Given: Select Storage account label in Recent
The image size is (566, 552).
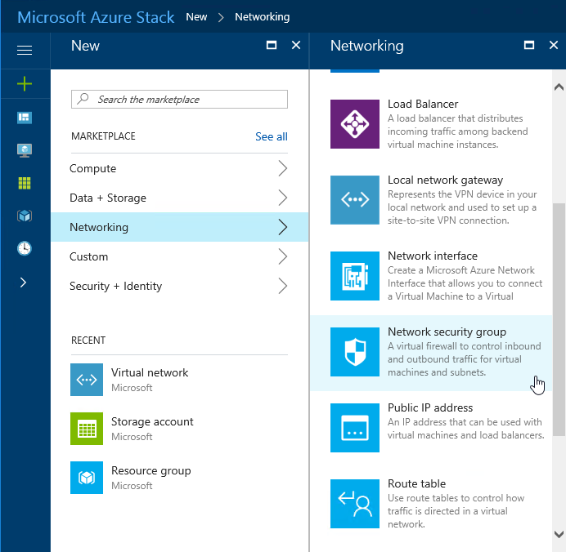Looking at the screenshot, I should point(152,421).
